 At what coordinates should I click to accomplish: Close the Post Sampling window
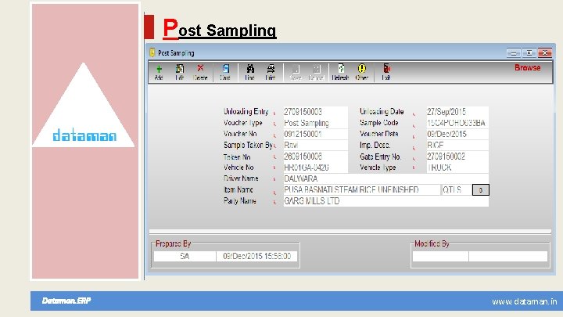545,53
